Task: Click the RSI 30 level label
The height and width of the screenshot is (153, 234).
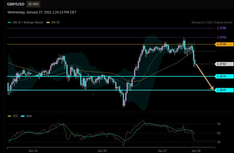Action: (219, 142)
